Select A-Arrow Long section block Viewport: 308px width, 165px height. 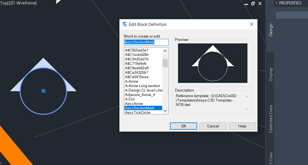pyautogui.click(x=143, y=86)
